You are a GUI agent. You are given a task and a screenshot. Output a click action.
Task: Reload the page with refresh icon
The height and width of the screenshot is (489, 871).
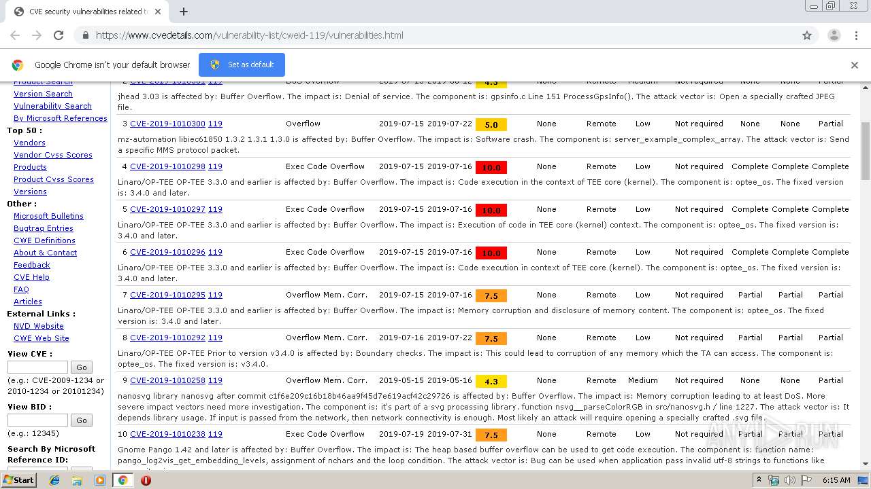coord(59,35)
